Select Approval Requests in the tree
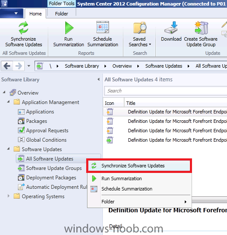 47,131
